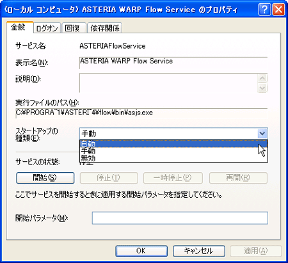Click the ASTERIAFlowService service name text

[x=113, y=46]
